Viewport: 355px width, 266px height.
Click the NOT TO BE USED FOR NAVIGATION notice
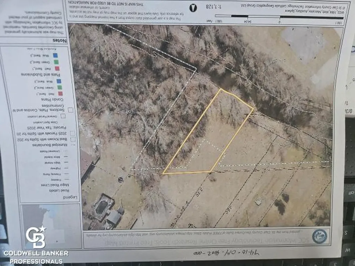pos(106,3)
